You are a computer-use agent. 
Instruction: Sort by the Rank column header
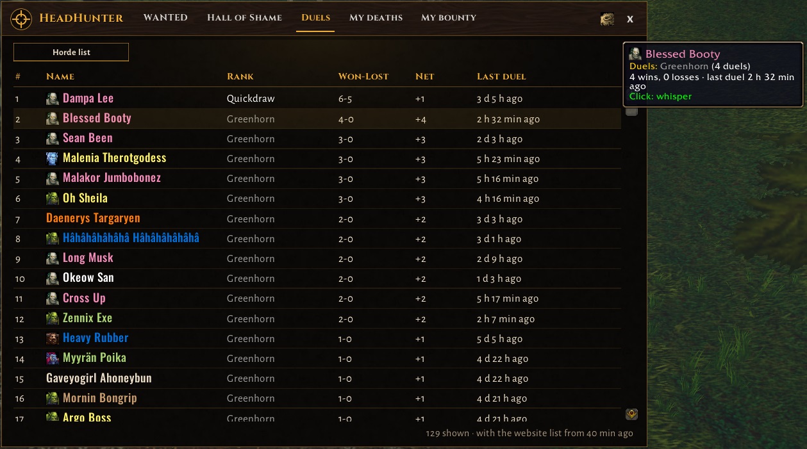(240, 76)
